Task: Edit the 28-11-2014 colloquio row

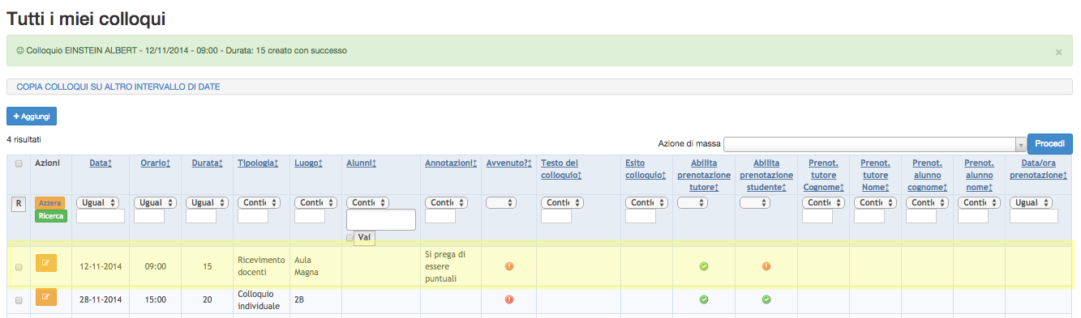Action: pyautogui.click(x=45, y=299)
